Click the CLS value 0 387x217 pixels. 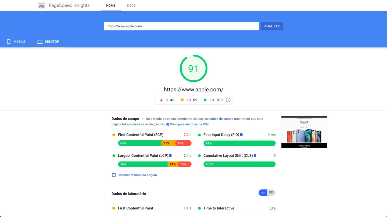[x=274, y=156]
